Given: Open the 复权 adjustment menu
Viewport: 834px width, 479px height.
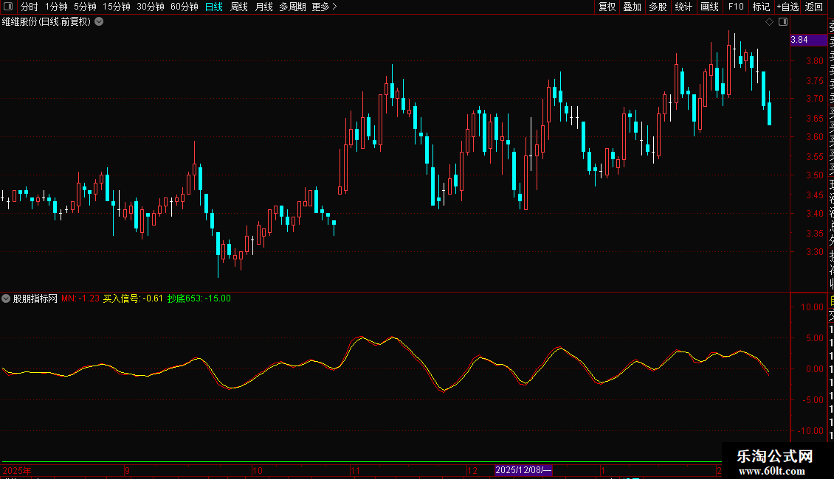Looking at the screenshot, I should [607, 7].
